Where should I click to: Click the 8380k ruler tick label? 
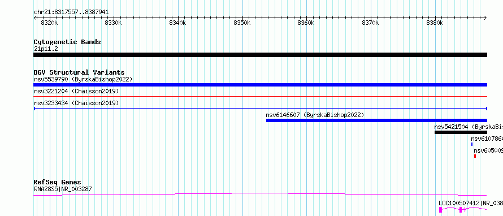coord(435,23)
